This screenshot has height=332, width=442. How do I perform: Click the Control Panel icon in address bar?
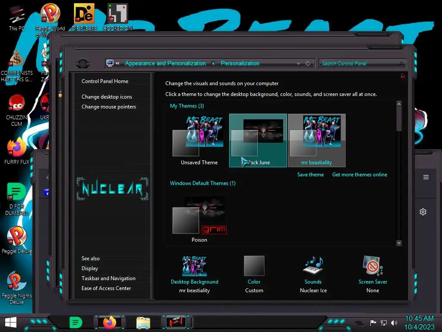(110, 63)
